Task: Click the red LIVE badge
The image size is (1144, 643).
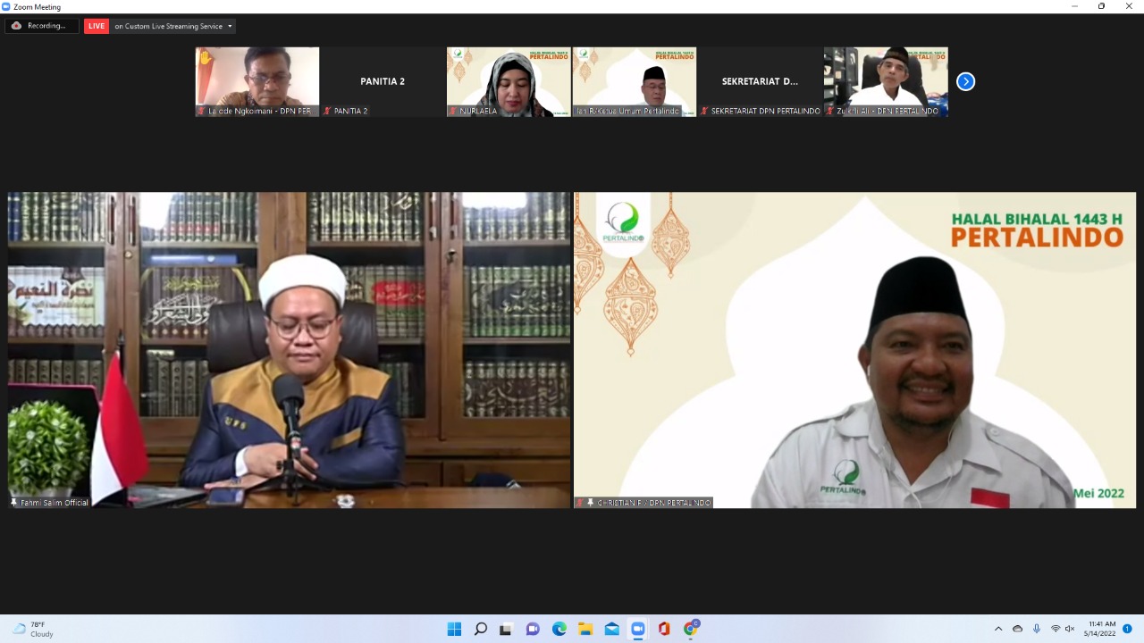Action: pos(97,26)
